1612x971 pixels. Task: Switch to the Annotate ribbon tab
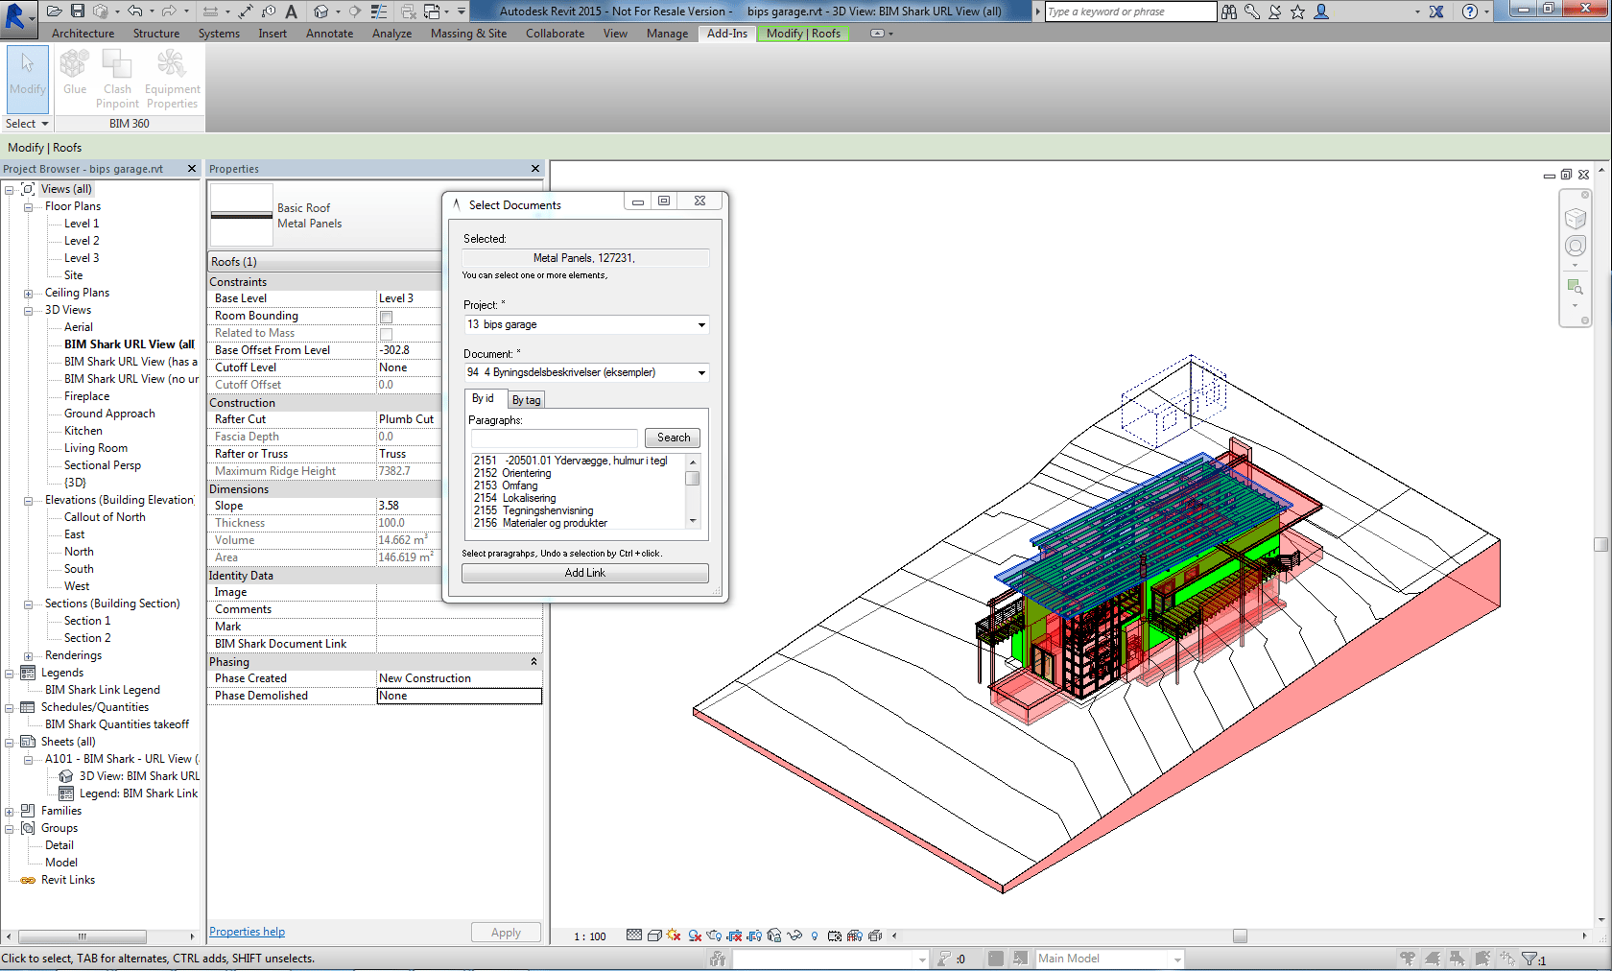329,34
